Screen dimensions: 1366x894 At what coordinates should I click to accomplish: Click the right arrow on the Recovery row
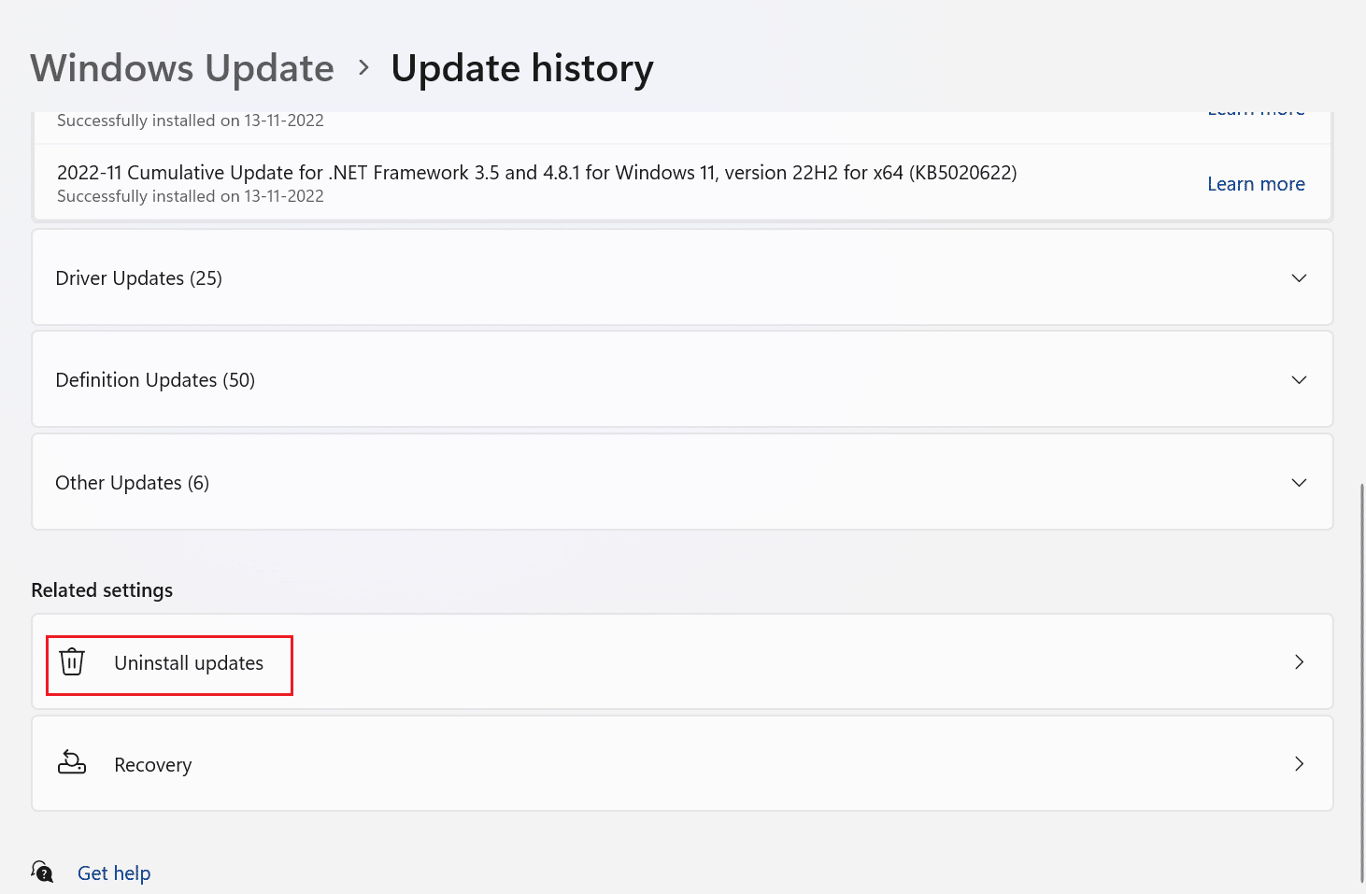pyautogui.click(x=1299, y=764)
